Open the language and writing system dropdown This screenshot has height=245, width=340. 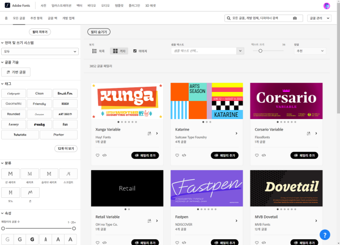(40, 52)
